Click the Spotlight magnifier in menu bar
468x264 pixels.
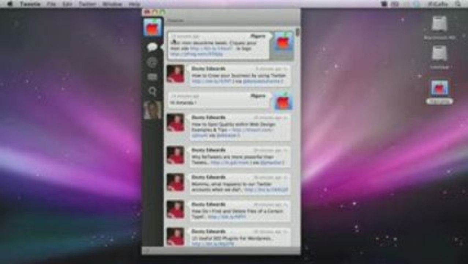458,4
